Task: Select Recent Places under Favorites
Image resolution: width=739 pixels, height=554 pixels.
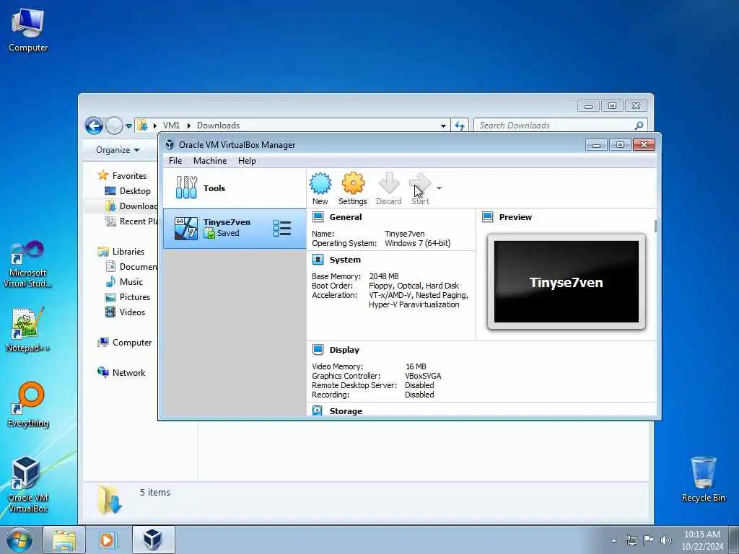Action: tap(131, 221)
